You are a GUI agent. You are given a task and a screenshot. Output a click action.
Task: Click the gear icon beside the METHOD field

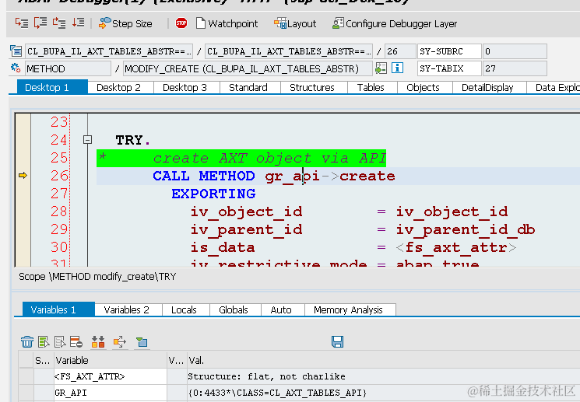click(16, 68)
